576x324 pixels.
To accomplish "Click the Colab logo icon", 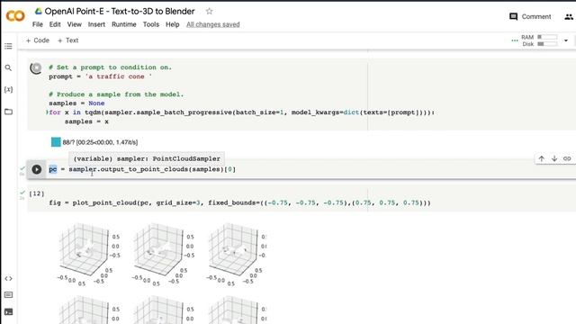I will [15, 16].
